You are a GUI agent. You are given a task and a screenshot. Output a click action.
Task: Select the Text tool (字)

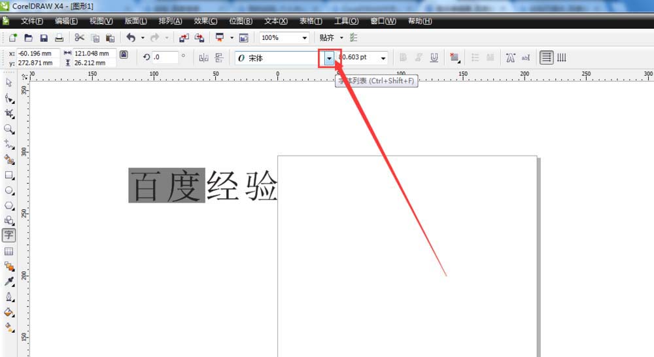click(9, 235)
